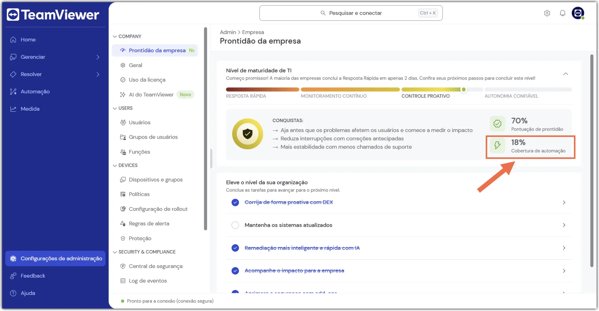Click the Cobertura de automação lightning icon

pos(497,145)
